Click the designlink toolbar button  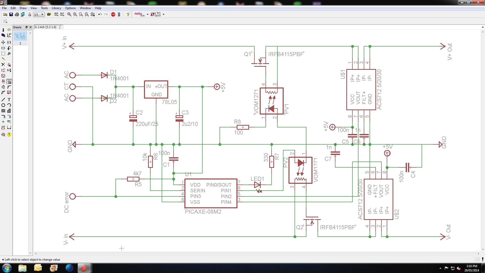coord(139,14)
